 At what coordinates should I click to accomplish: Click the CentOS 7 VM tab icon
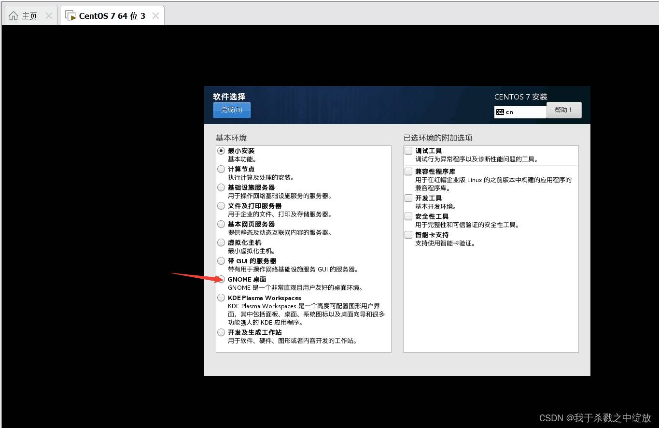(70, 16)
